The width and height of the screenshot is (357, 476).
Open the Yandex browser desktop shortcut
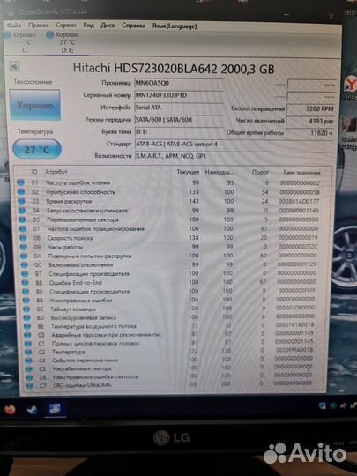(350, 87)
